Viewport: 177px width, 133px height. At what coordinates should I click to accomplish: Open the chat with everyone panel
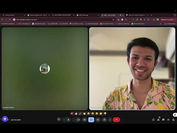tap(163, 120)
